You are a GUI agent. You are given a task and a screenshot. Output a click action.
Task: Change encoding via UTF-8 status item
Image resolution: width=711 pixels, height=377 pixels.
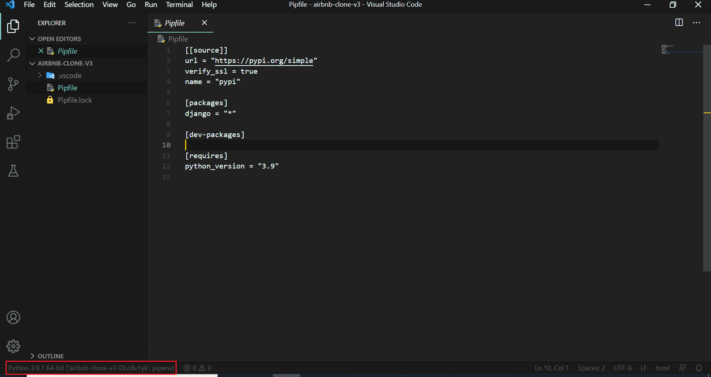click(623, 368)
